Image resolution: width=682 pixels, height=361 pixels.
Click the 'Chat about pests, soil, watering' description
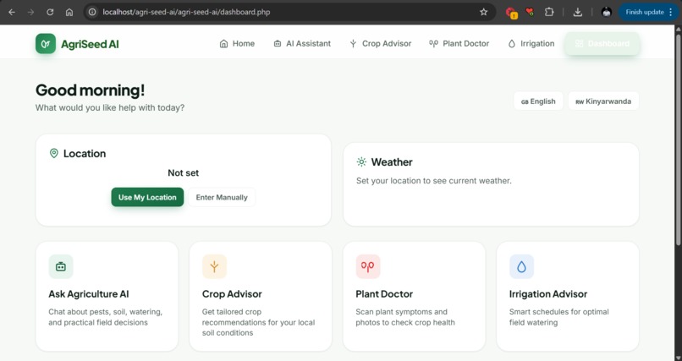click(105, 317)
